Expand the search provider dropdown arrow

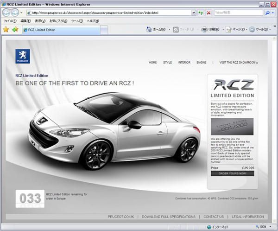coord(273,13)
